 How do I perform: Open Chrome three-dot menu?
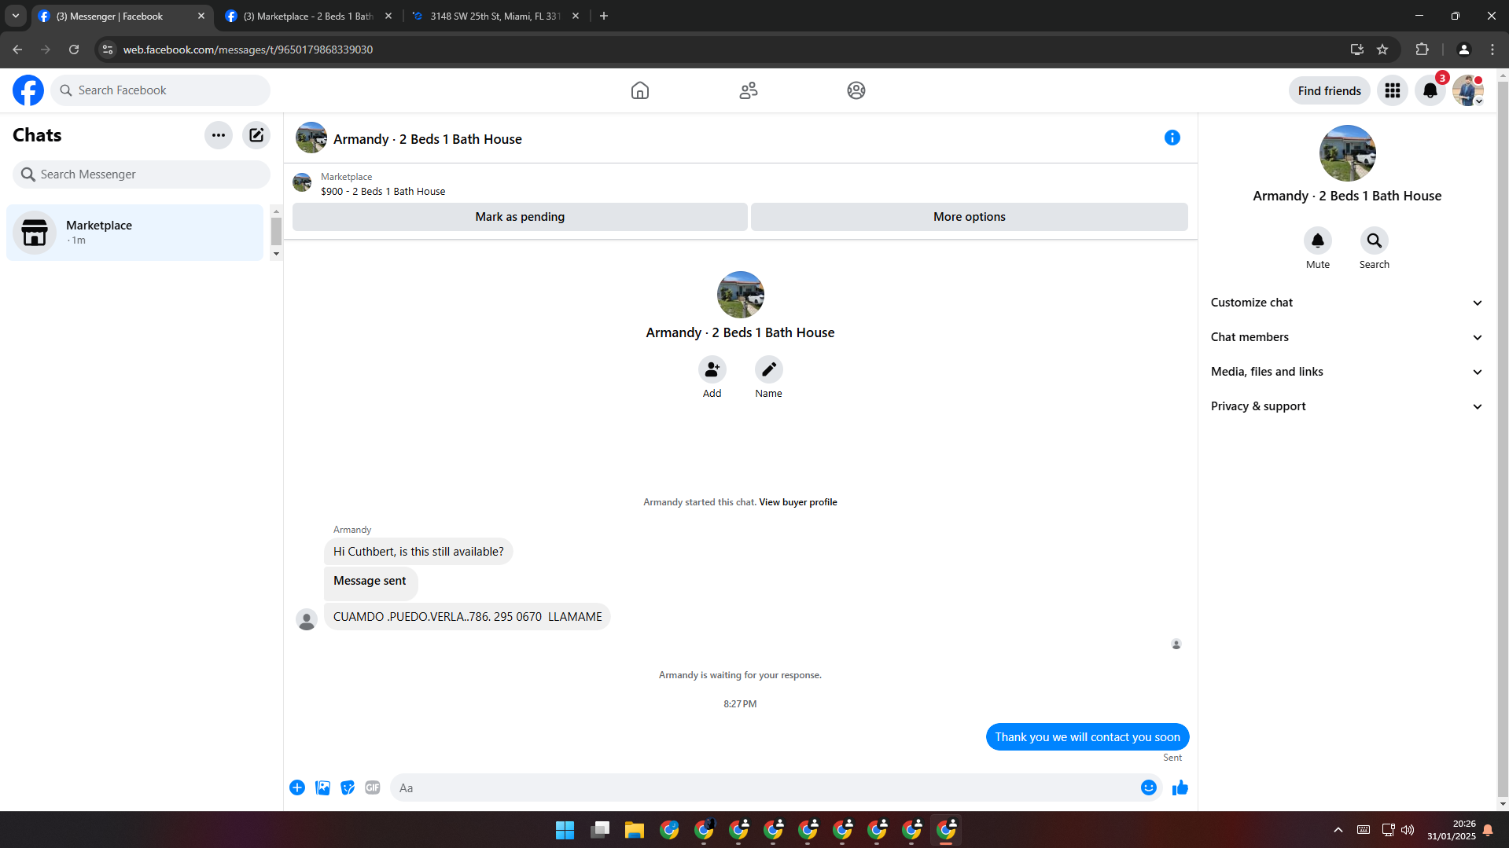click(1492, 50)
